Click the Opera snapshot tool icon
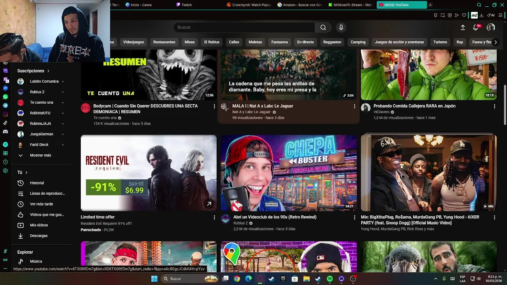This screenshot has height=285, width=507. [442, 15]
